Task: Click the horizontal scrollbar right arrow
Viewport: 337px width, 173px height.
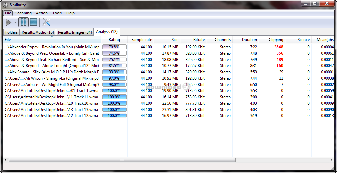Action: [332, 160]
